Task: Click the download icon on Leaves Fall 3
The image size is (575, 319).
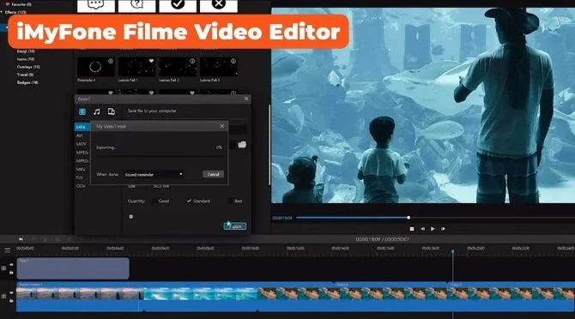Action: point(233,61)
